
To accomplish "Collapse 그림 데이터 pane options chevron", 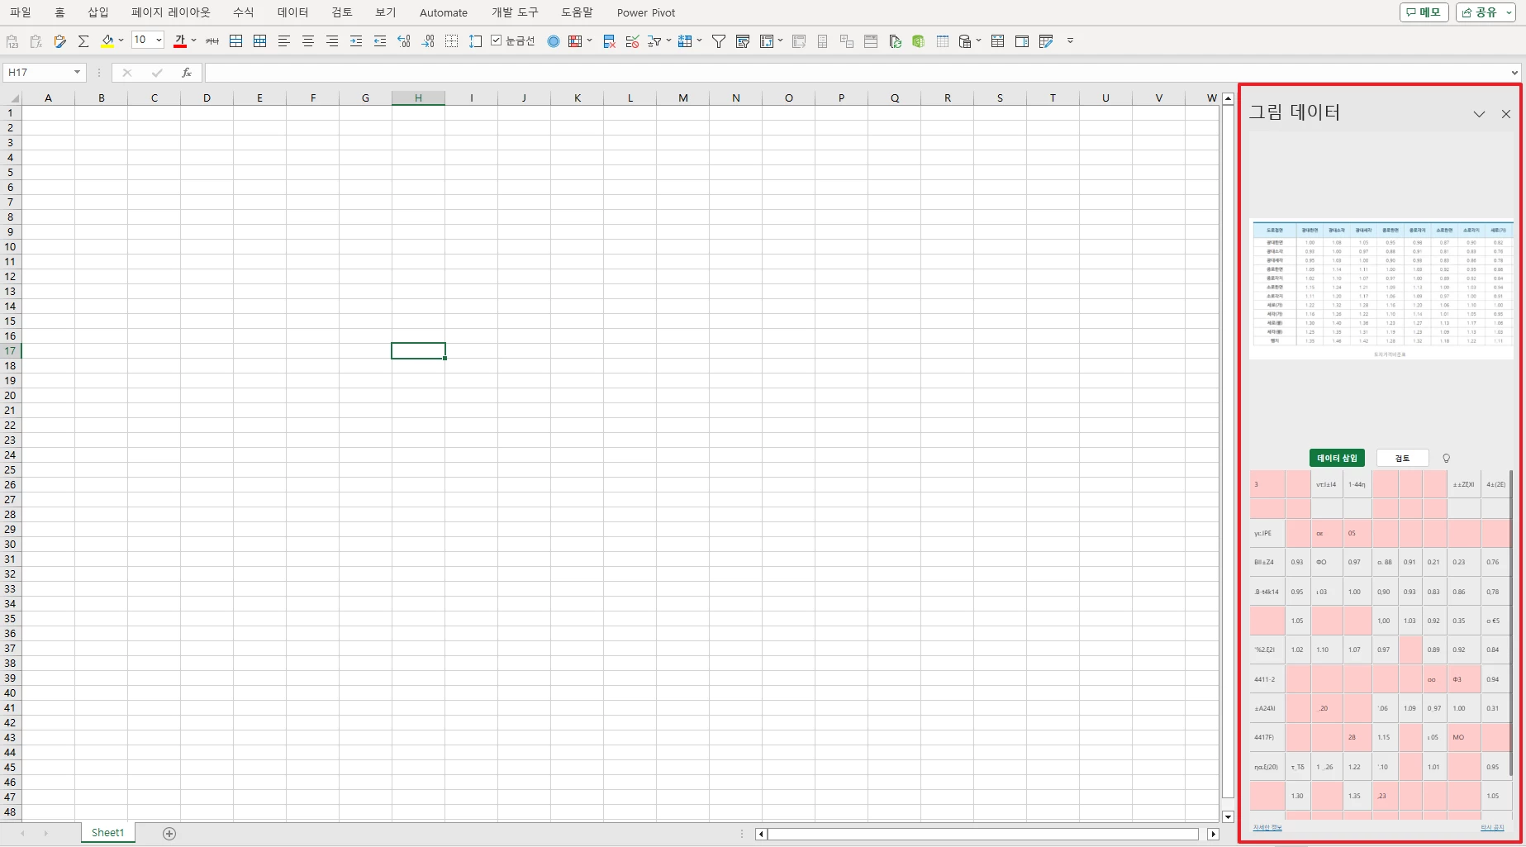I will (1479, 114).
